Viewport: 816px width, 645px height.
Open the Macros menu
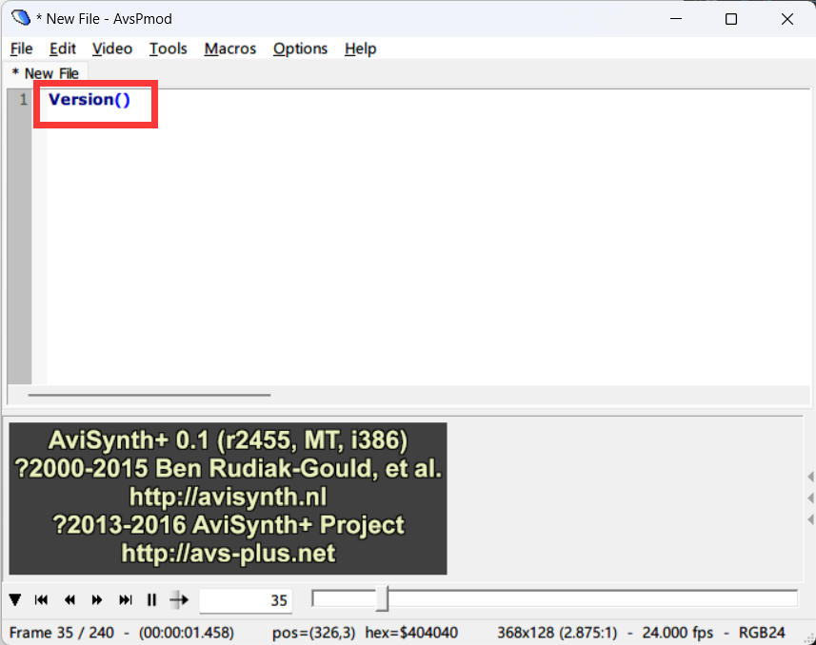coord(230,49)
